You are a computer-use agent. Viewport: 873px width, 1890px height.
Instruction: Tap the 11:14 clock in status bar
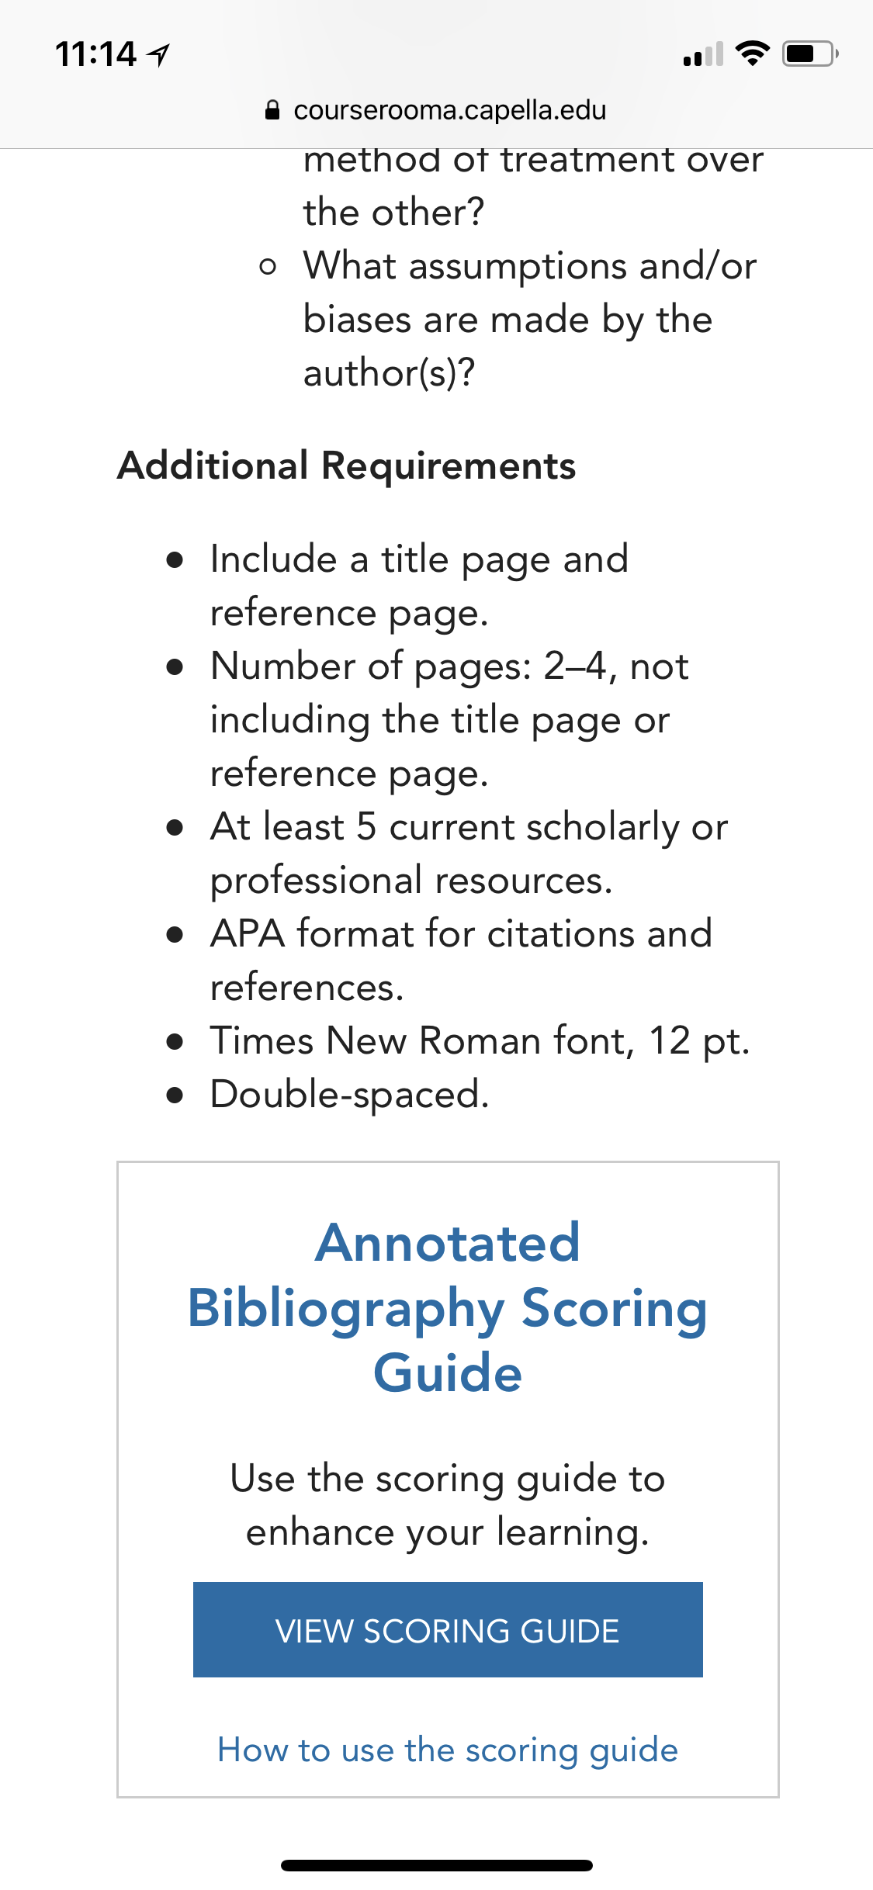coord(95,55)
